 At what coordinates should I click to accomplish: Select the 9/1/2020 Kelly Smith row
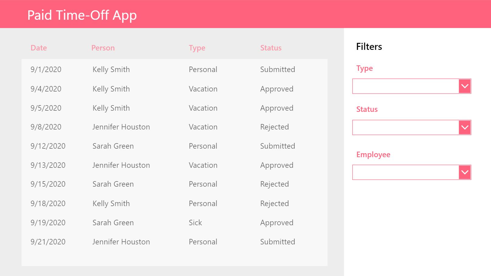[x=175, y=69]
